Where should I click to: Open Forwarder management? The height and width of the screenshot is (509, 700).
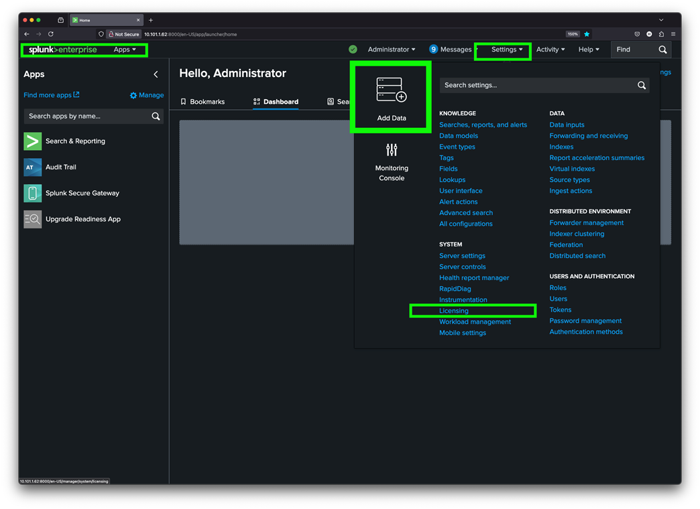tap(586, 222)
